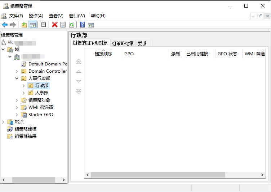Open the 文件(F) menu
Screen dimensions: 271x192
point(16,16)
